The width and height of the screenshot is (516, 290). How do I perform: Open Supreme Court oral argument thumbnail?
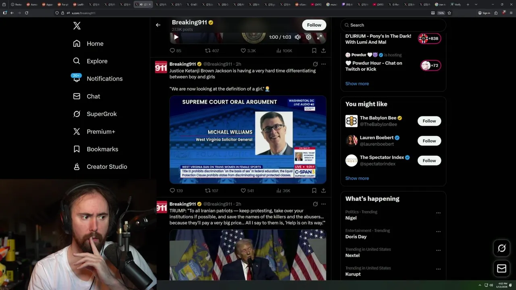(248, 140)
